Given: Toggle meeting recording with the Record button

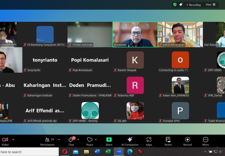Looking at the screenshot, I should (187, 142).
